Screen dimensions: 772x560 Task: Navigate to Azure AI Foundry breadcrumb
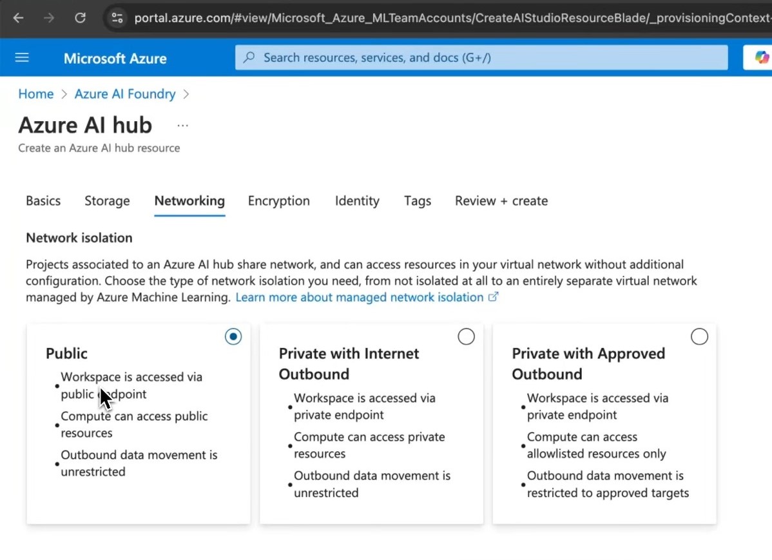(x=125, y=94)
